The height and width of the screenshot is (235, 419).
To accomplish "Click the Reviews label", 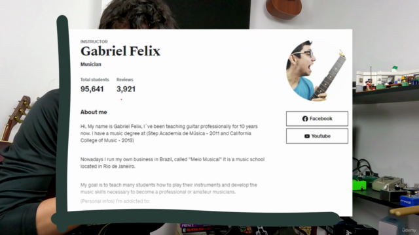I will 125,80.
